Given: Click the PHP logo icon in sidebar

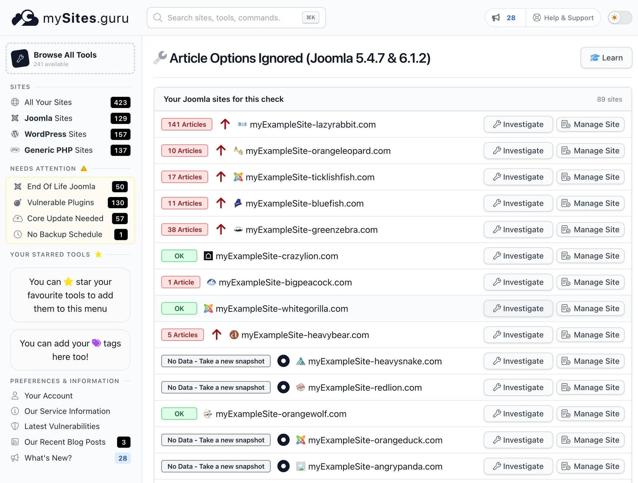Looking at the screenshot, I should click(x=15, y=150).
